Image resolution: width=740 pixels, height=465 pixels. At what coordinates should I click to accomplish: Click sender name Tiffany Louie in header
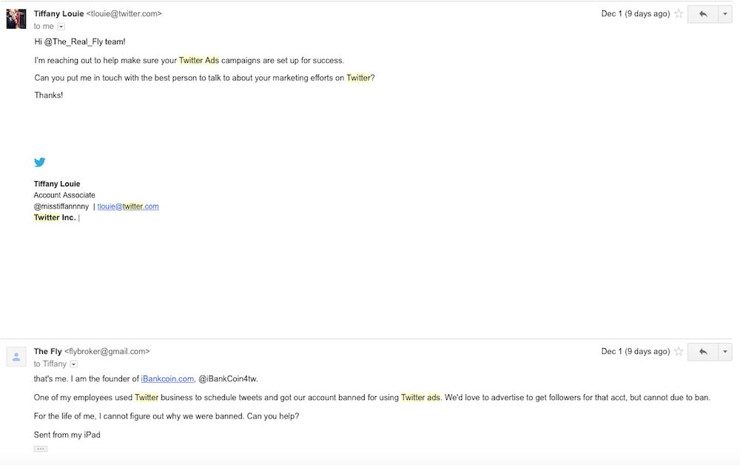(58, 13)
